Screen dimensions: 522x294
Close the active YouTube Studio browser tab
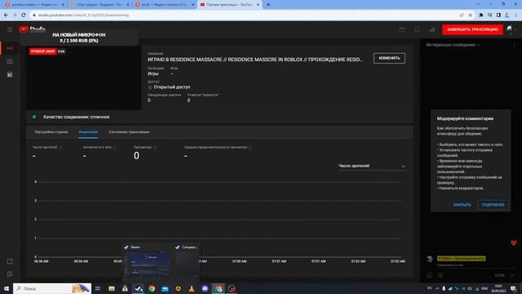tap(258, 5)
